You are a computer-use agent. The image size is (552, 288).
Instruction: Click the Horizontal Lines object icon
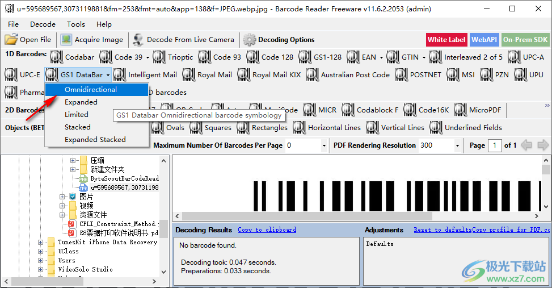point(299,128)
